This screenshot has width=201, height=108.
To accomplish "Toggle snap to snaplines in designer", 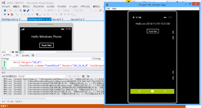I will (20, 52).
